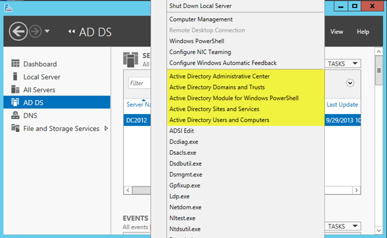Click the 9/29/2013 last update cell
The height and width of the screenshot is (238, 387).
click(x=343, y=120)
